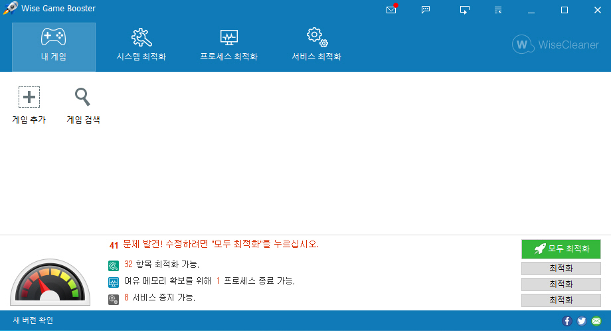The width and height of the screenshot is (611, 331).
Task: Open the 프로세스 최적화 tab
Action: [228, 45]
